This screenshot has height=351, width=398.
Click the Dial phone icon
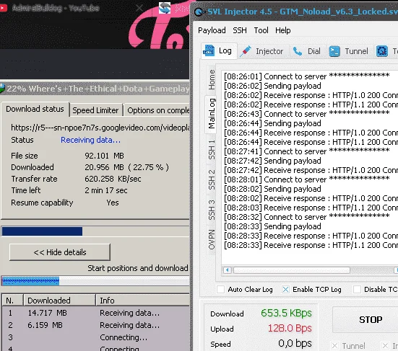(297, 51)
